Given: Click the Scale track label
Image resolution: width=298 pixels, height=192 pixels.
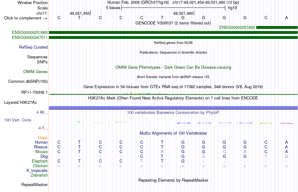Looking at the screenshot, I should tap(42, 8).
